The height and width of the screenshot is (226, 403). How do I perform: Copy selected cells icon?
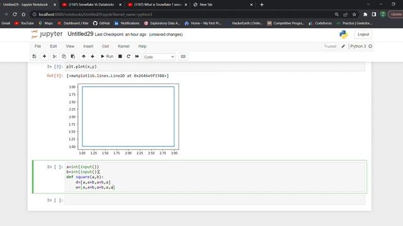pyautogui.click(x=64, y=56)
